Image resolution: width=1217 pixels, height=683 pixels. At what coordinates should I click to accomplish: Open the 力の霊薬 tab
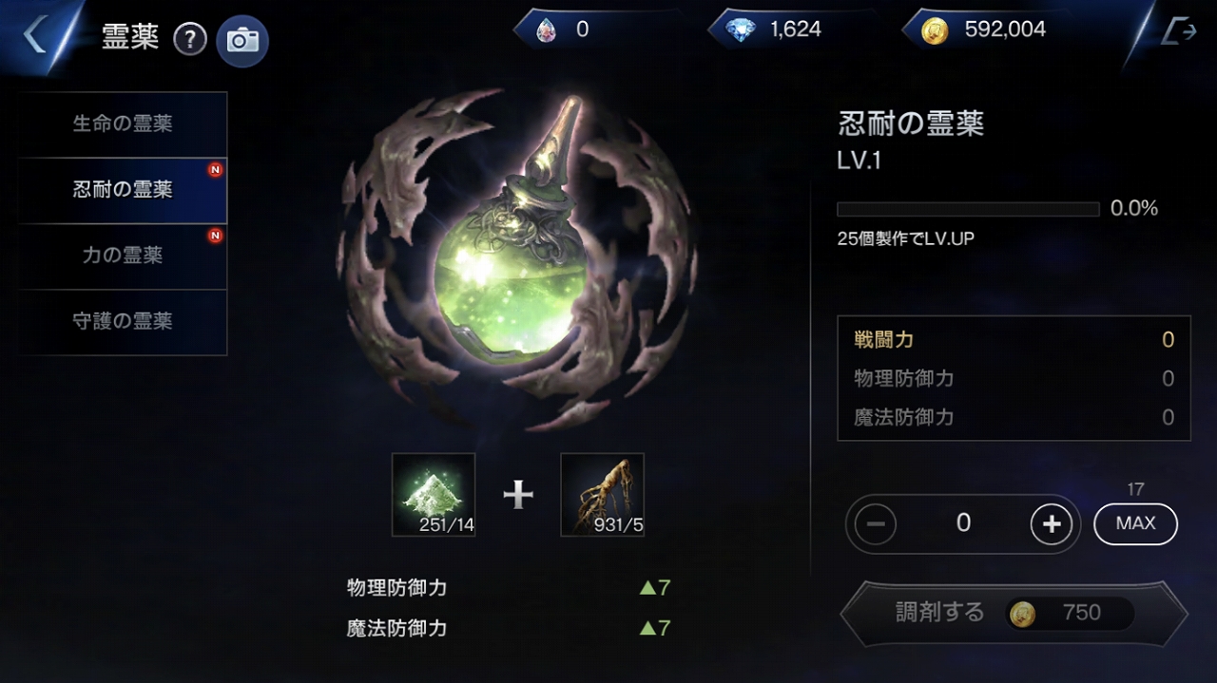[x=123, y=256]
